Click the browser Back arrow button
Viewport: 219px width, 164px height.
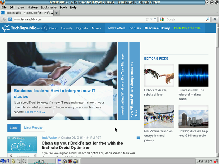(4, 19)
